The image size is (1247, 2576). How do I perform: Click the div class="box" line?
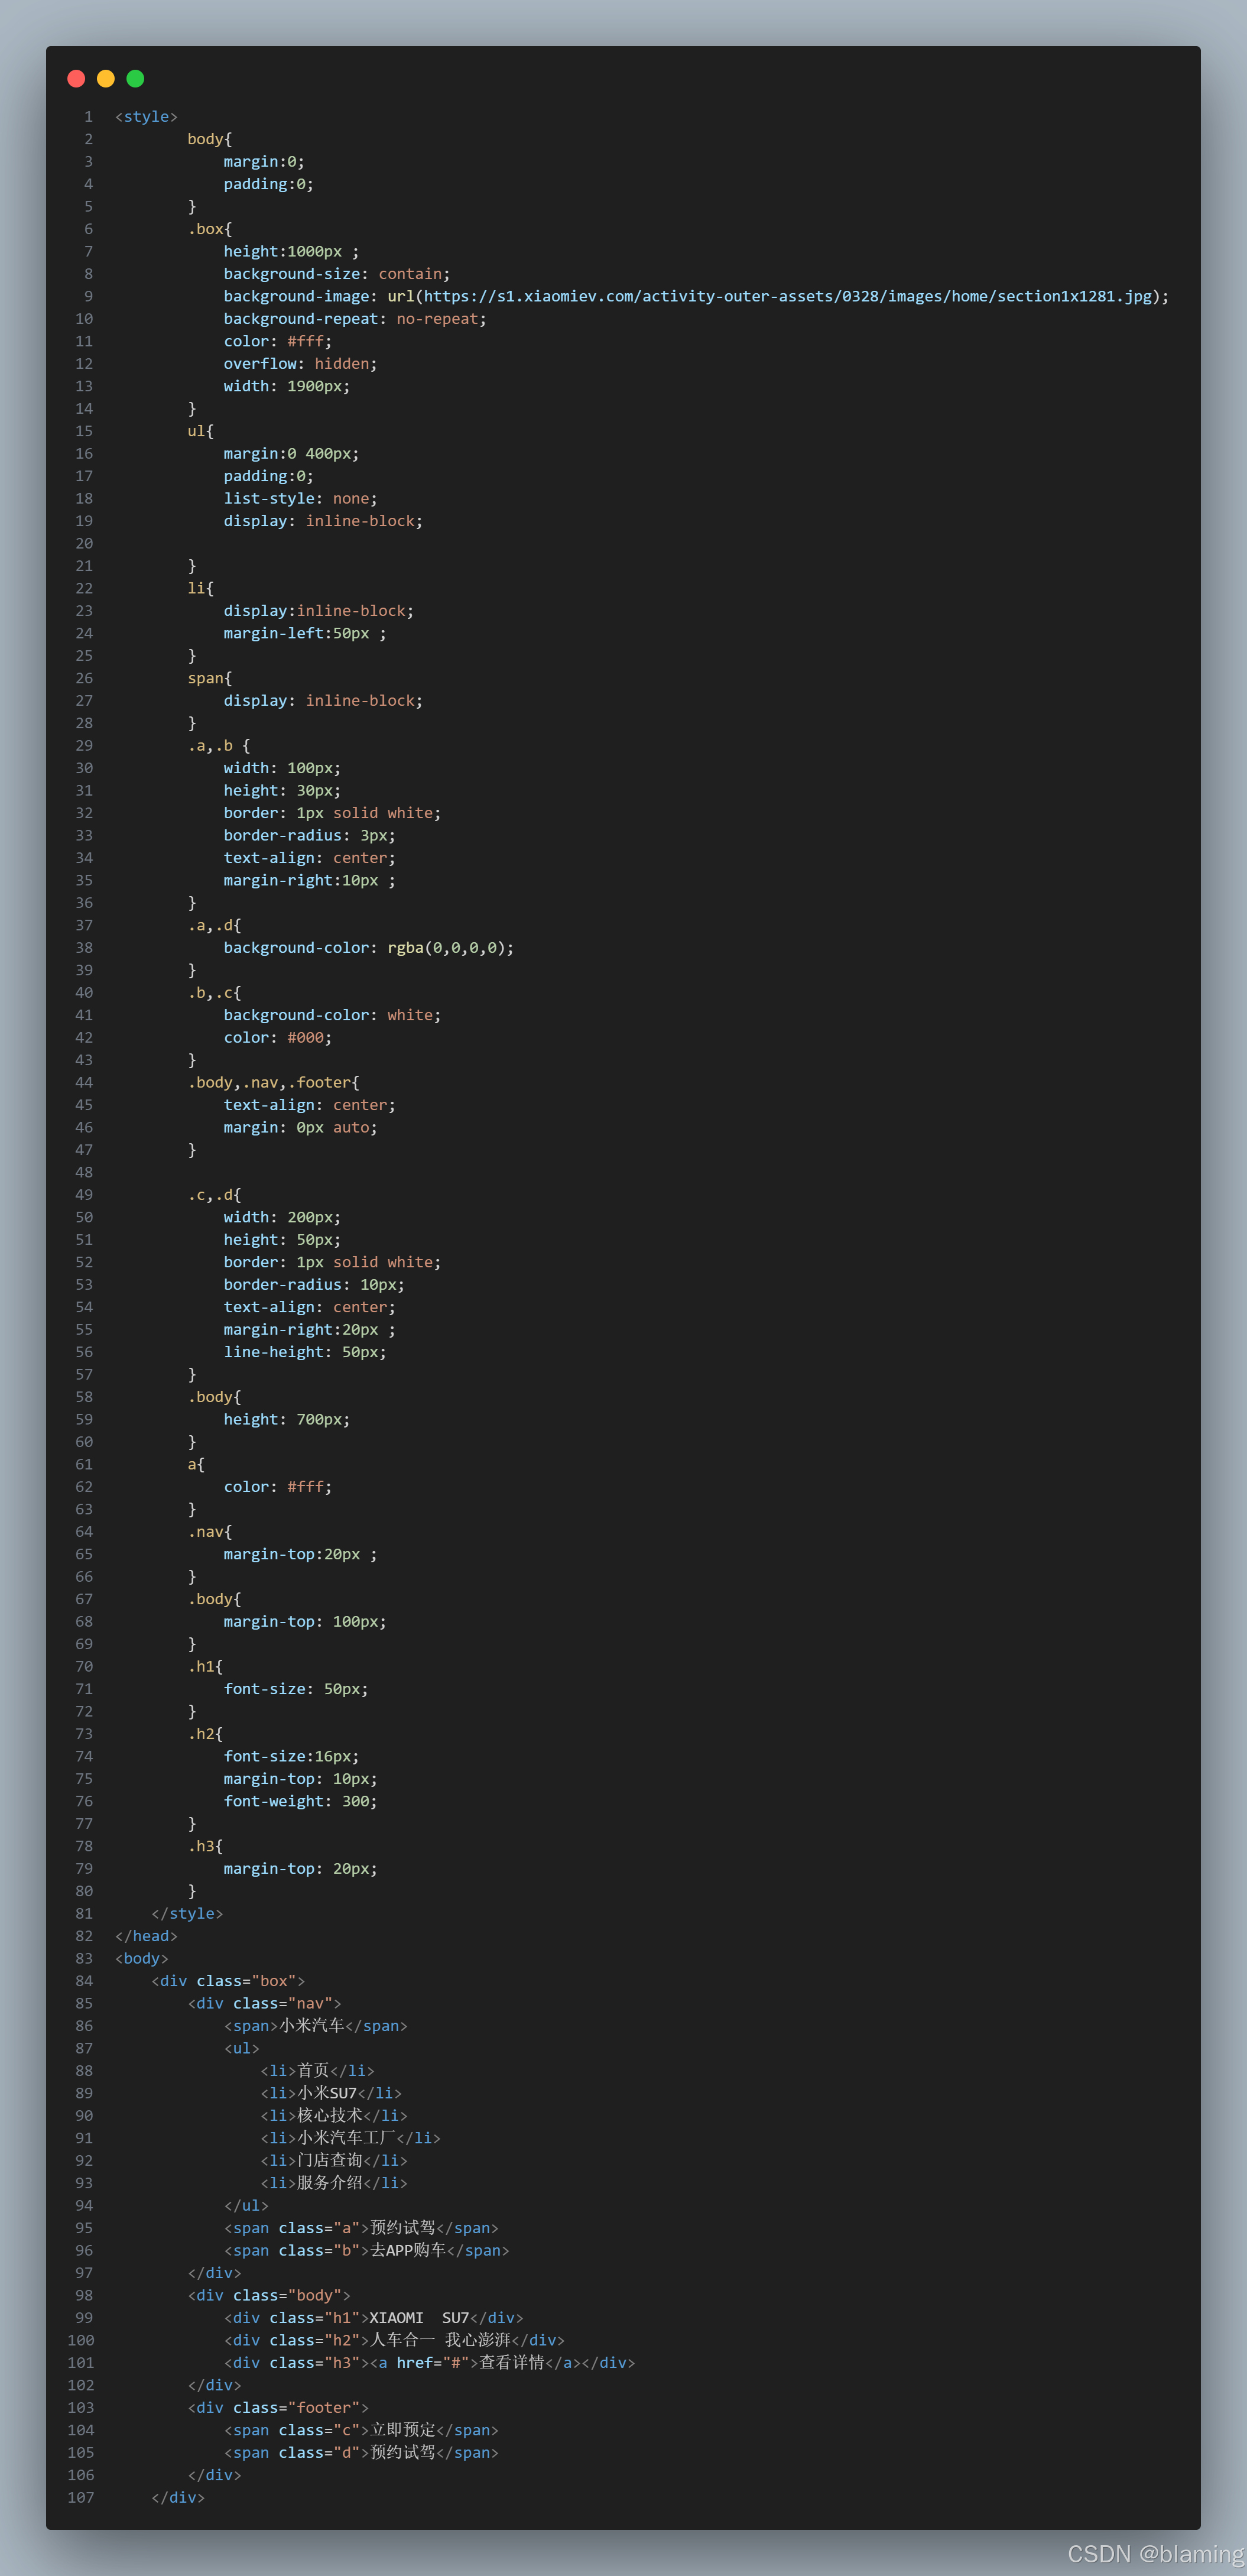tap(228, 1981)
